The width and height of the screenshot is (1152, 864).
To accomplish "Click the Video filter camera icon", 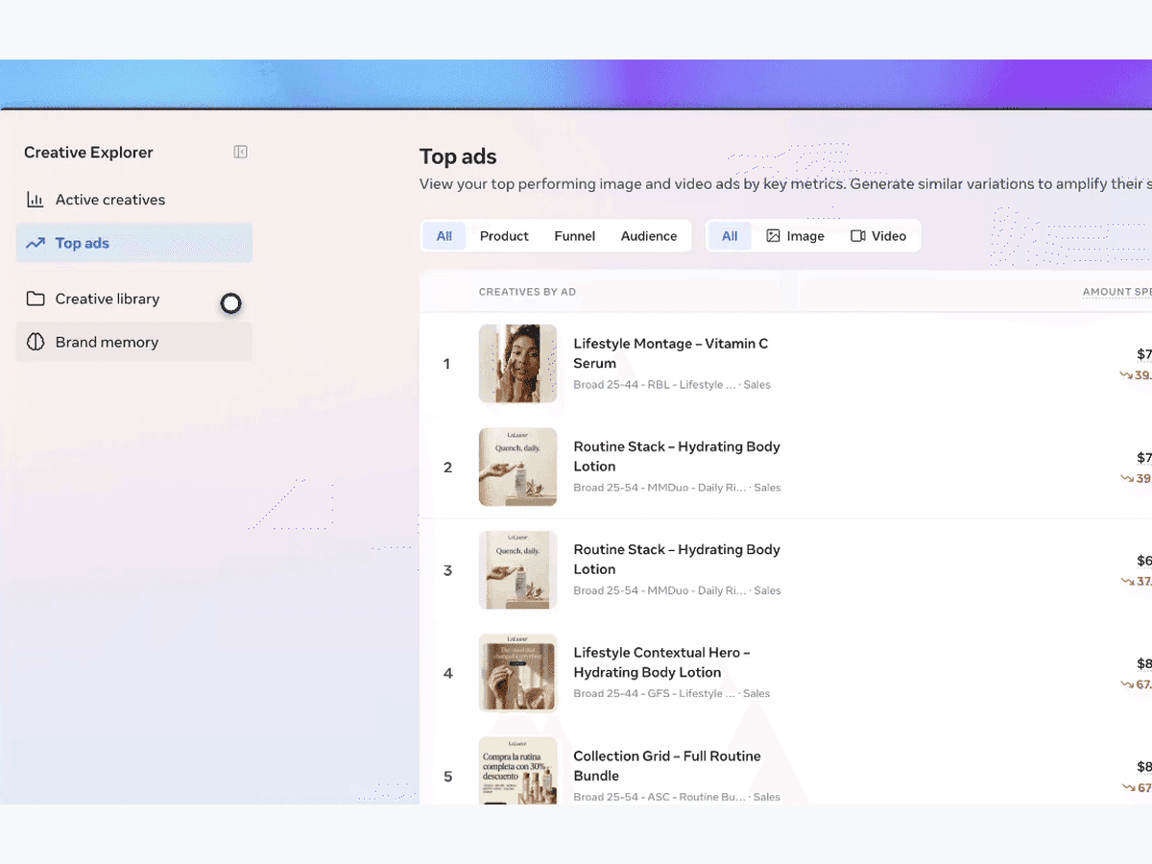I will pyautogui.click(x=858, y=236).
